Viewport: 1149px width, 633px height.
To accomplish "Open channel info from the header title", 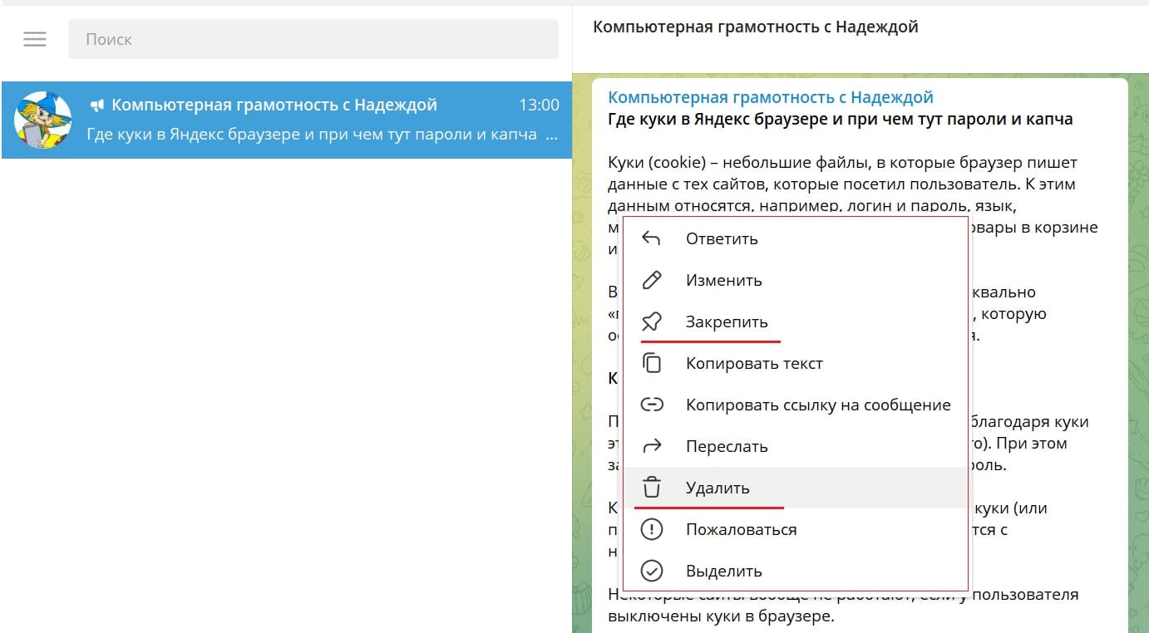I will click(x=755, y=27).
